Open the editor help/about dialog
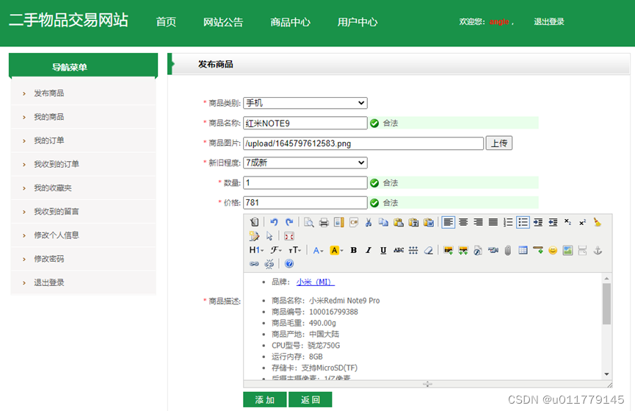The image size is (635, 411). coord(289,264)
